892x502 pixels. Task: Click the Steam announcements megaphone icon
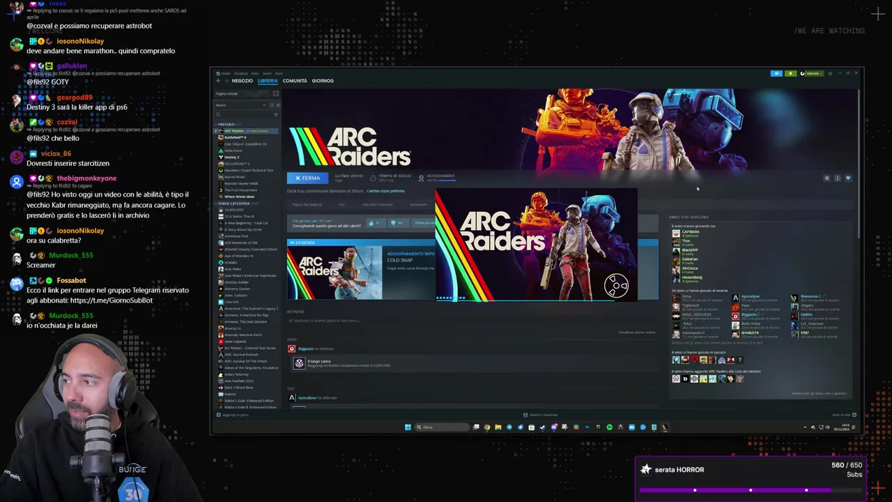click(776, 73)
